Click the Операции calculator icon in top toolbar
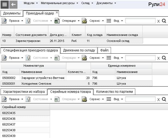The image size is (168, 138). pos(57,21)
